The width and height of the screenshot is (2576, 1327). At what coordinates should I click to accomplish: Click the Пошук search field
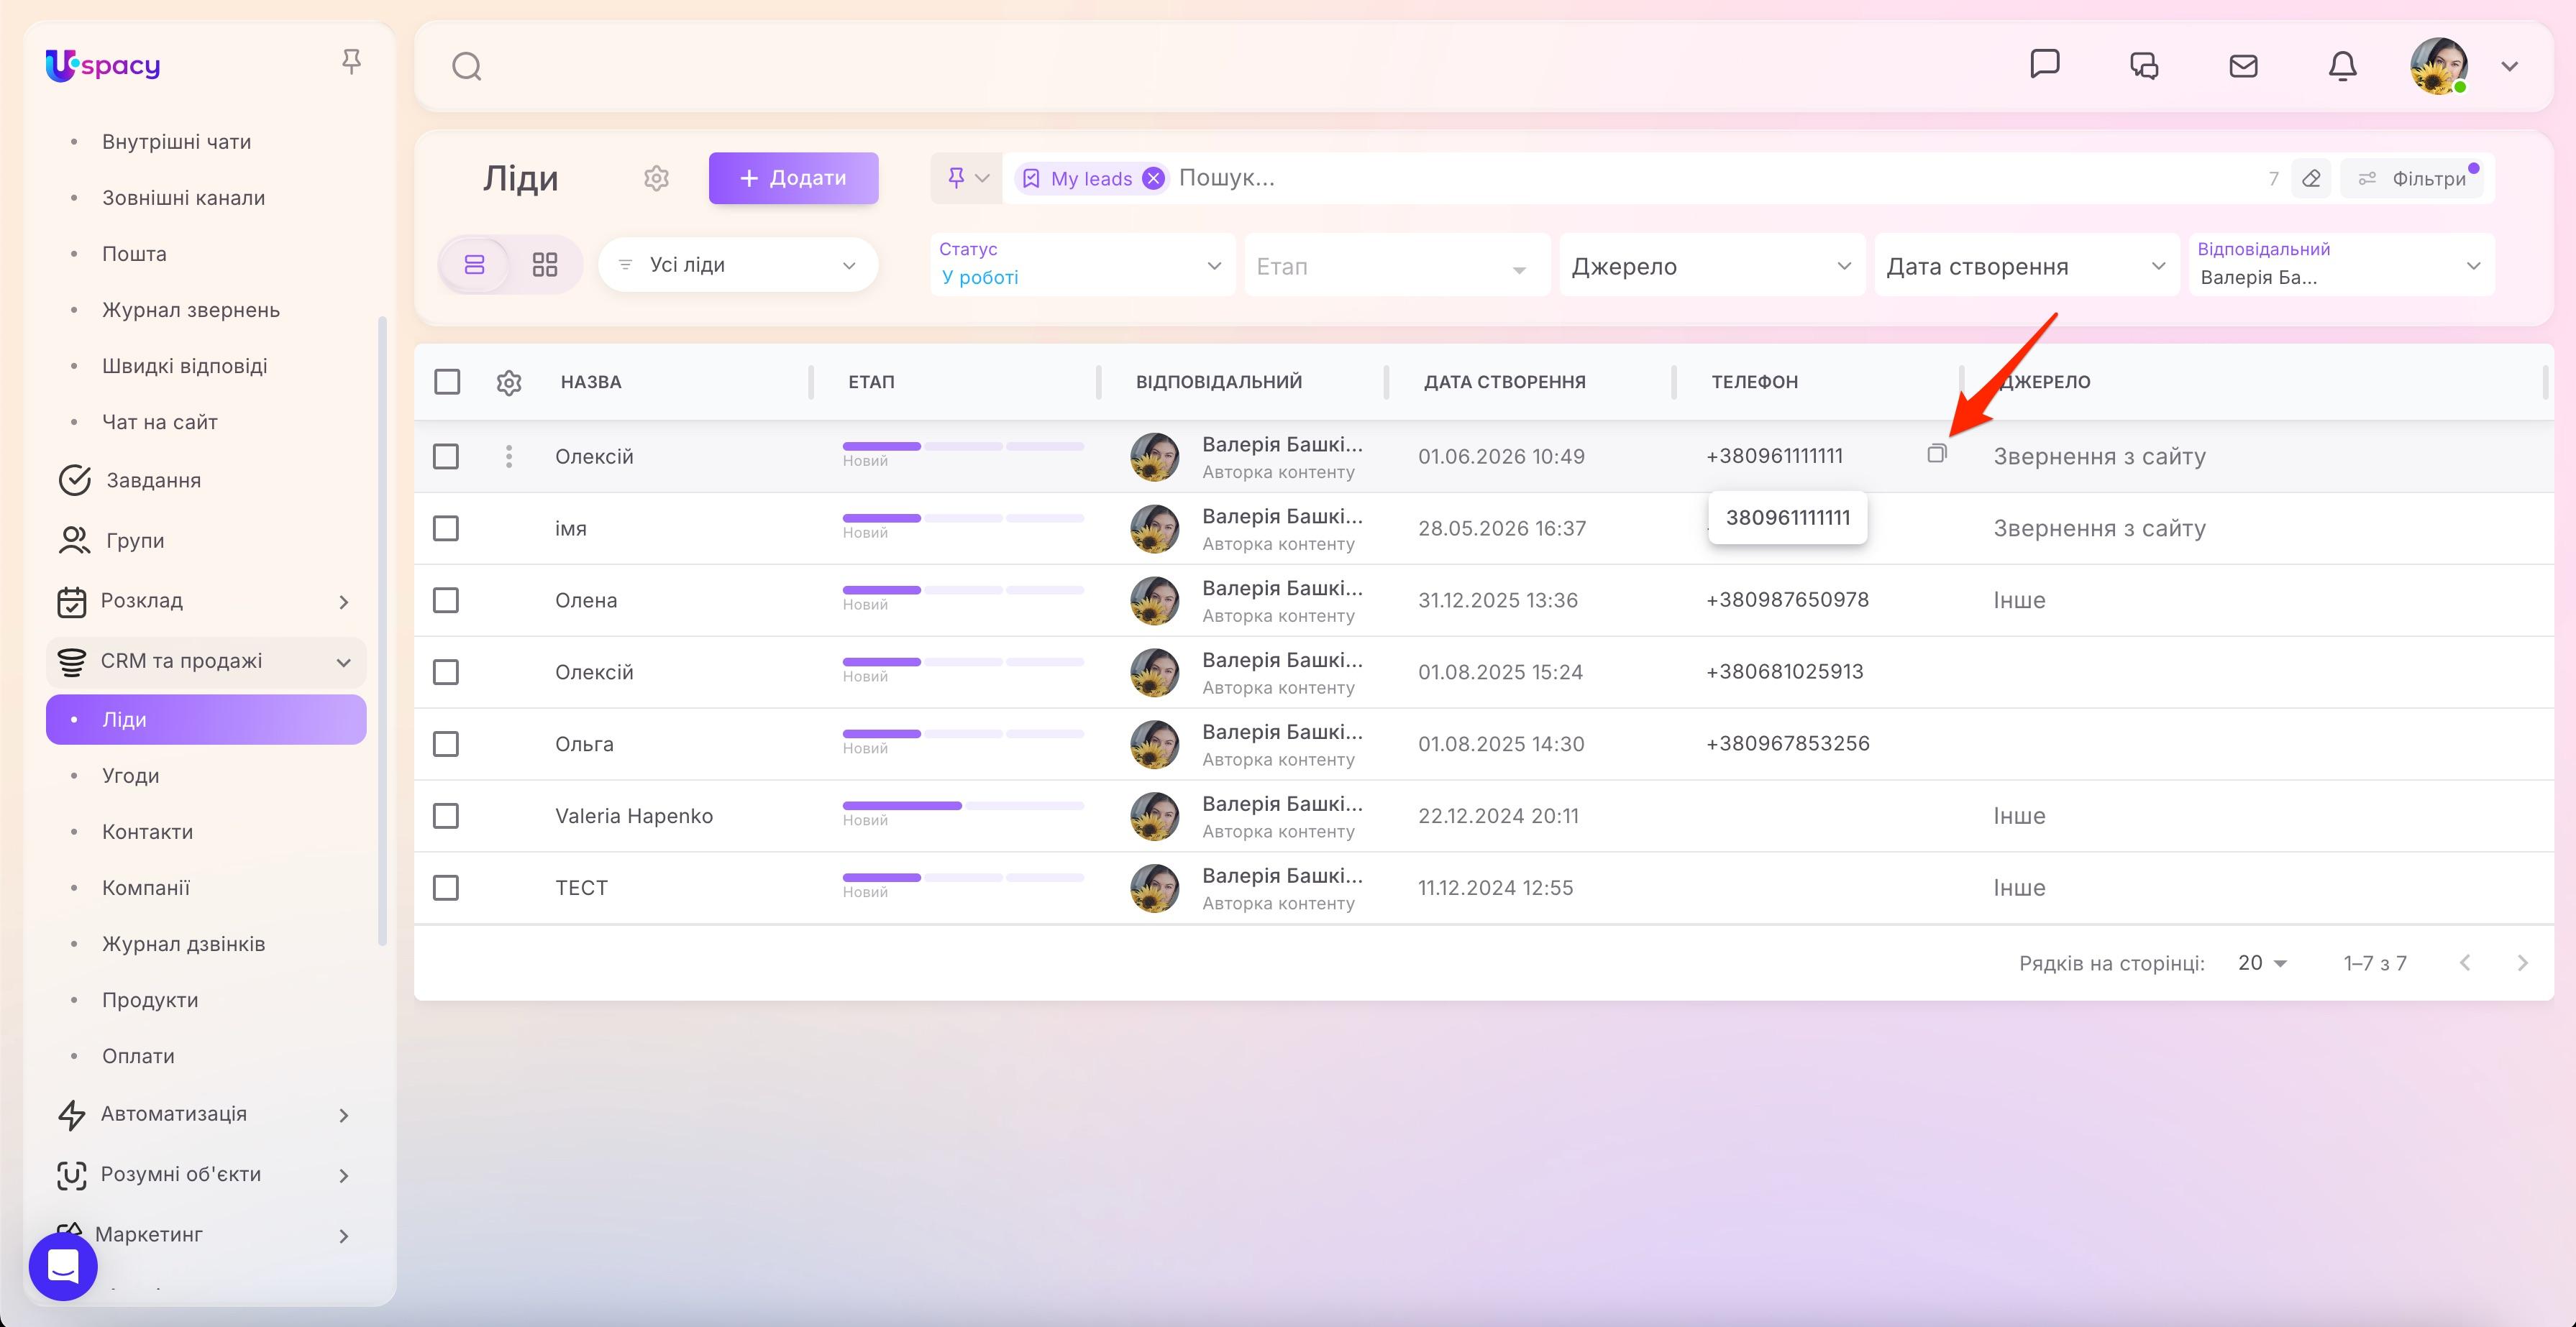click(1700, 178)
